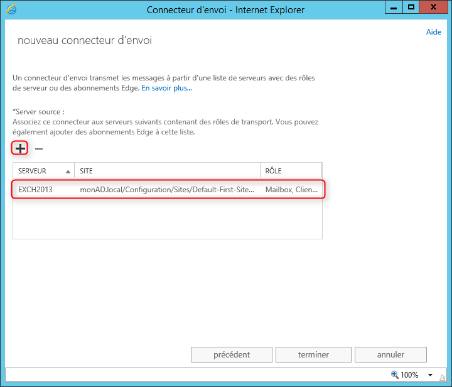Click the SITE column header
The height and width of the screenshot is (387, 452).
click(168, 171)
